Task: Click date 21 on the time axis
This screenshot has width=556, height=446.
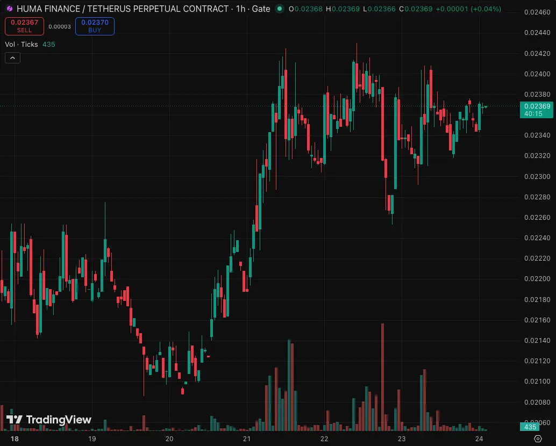Action: pyautogui.click(x=247, y=438)
